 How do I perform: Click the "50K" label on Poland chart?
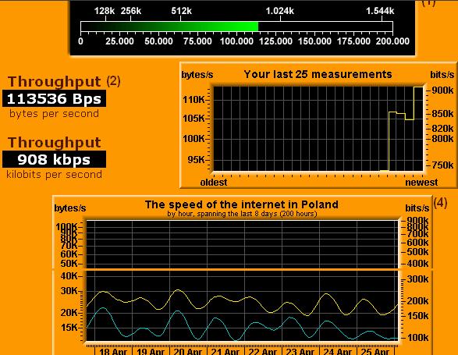pos(69,264)
